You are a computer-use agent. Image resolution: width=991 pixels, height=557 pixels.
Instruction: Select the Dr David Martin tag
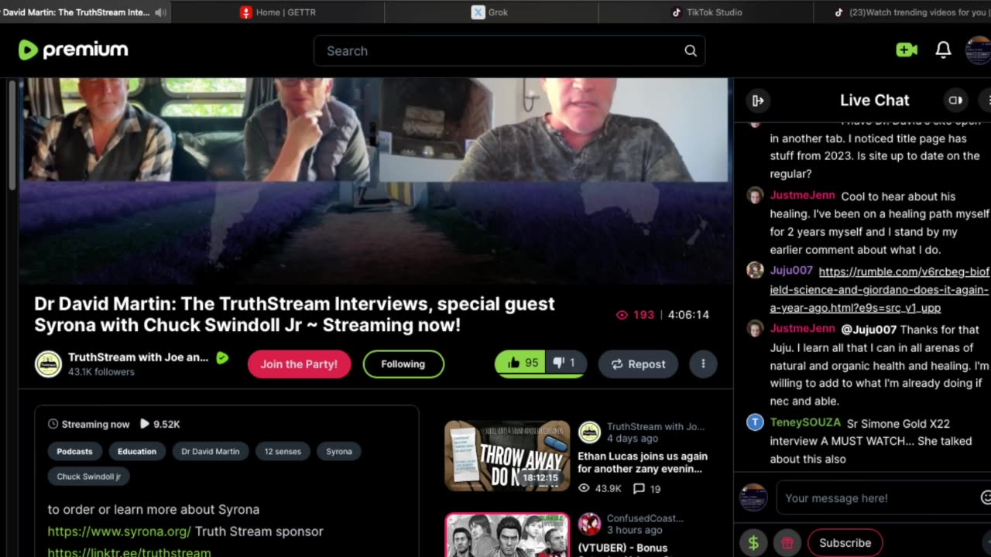[211, 452]
